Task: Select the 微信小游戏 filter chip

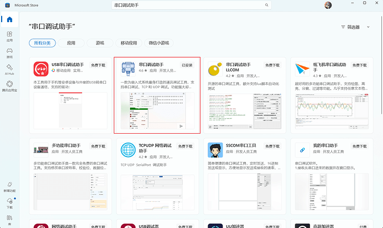Action: click(163, 43)
